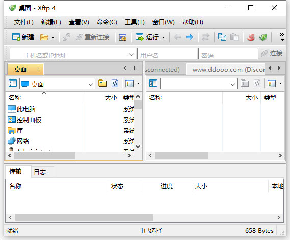Screen dimensions: 290x240
Task: Click remote pane horizontal scrollbar thumb
Action: (181, 156)
